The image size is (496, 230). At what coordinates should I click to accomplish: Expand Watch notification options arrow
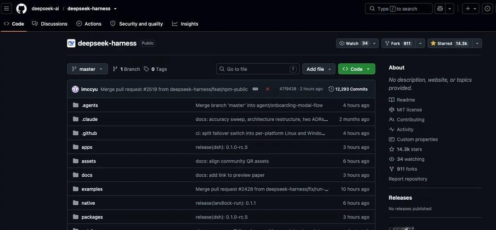(x=375, y=43)
